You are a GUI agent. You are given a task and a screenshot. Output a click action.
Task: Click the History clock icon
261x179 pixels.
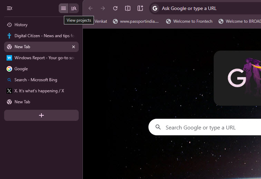coord(9,25)
